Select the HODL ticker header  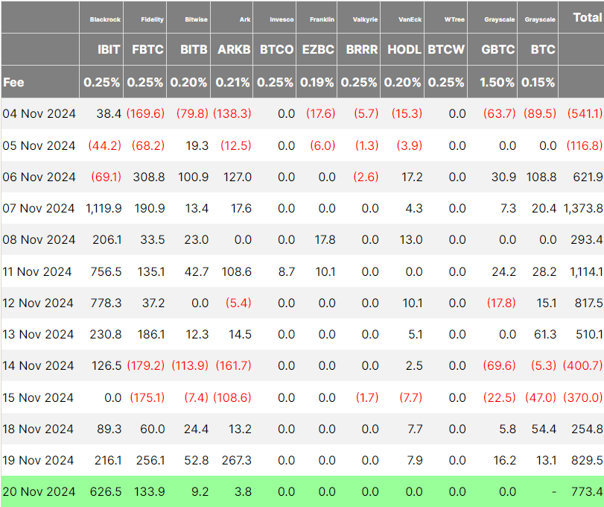click(403, 50)
